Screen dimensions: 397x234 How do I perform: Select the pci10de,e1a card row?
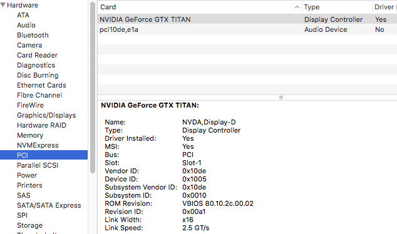pyautogui.click(x=247, y=29)
